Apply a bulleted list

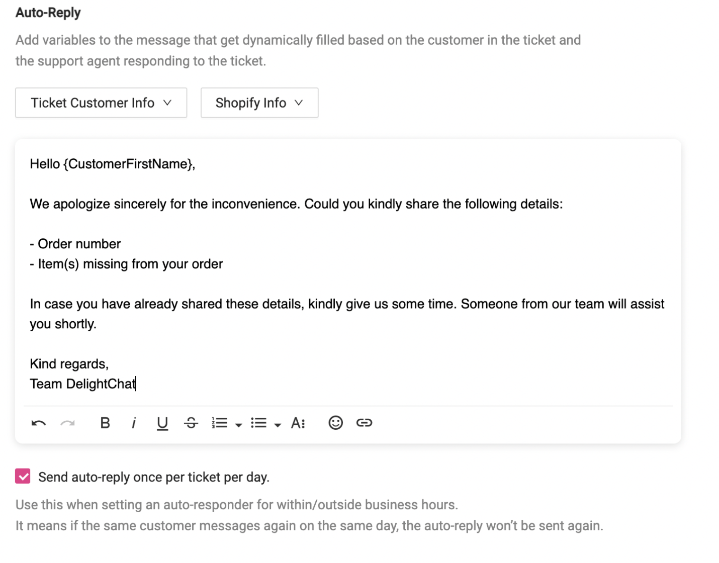(258, 423)
